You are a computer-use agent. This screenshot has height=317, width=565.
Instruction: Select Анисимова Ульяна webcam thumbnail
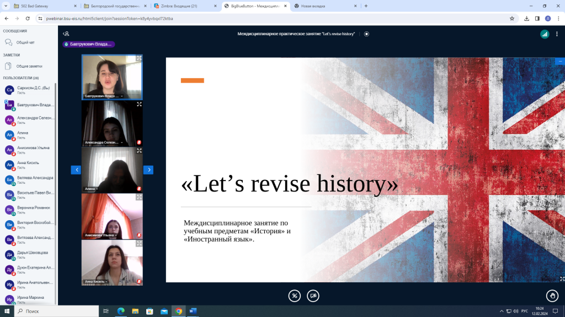[112, 216]
